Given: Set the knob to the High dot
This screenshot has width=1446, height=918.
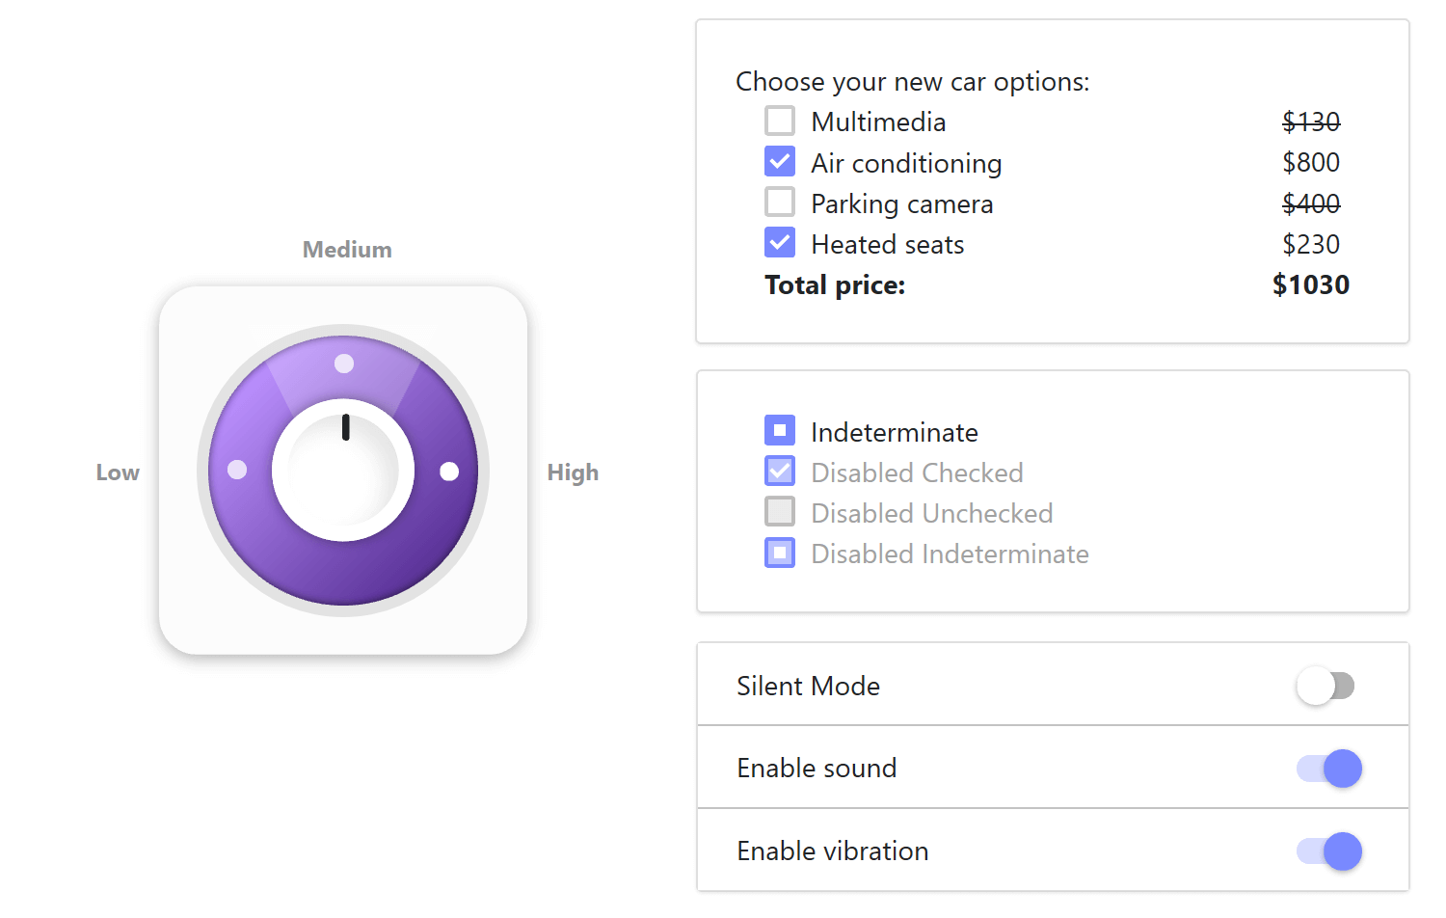Looking at the screenshot, I should click(x=449, y=472).
